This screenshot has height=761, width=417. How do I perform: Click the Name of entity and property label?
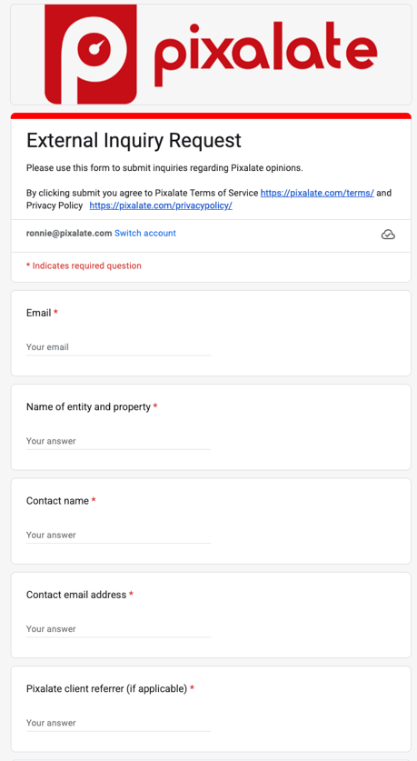tap(88, 406)
